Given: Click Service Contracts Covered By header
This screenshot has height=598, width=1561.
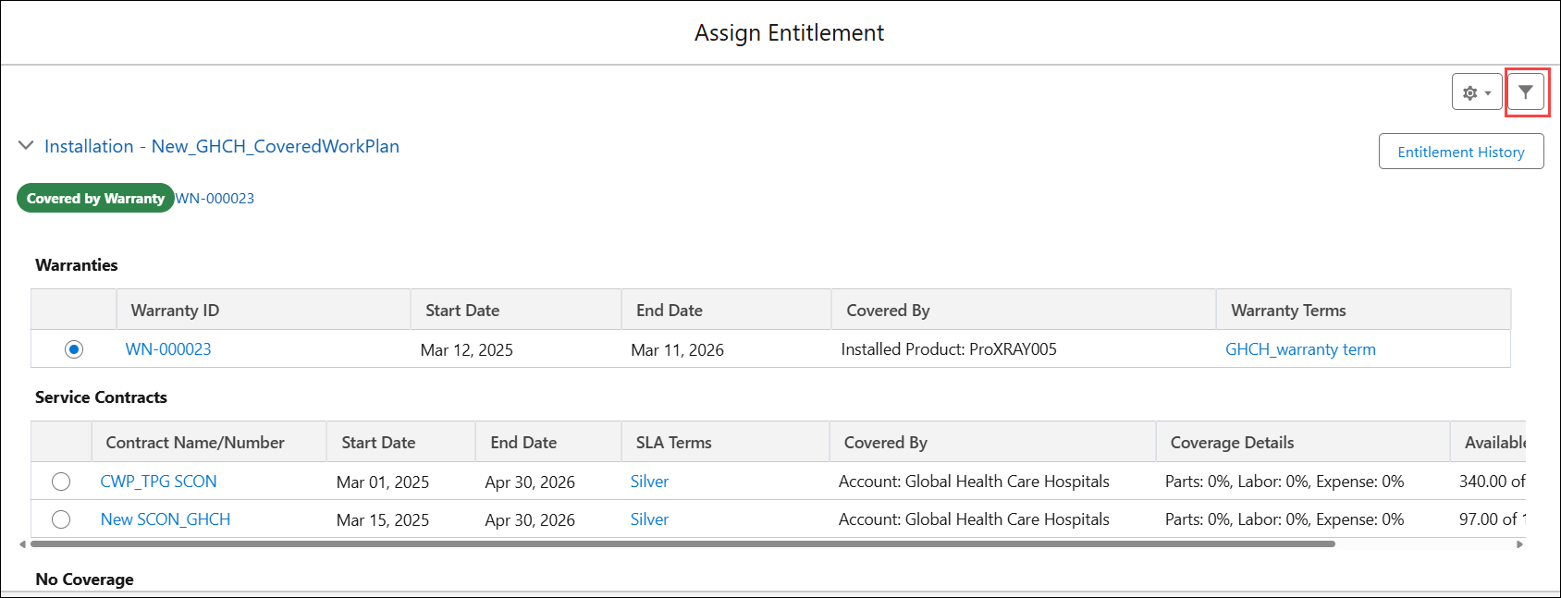Looking at the screenshot, I should click(x=993, y=442).
